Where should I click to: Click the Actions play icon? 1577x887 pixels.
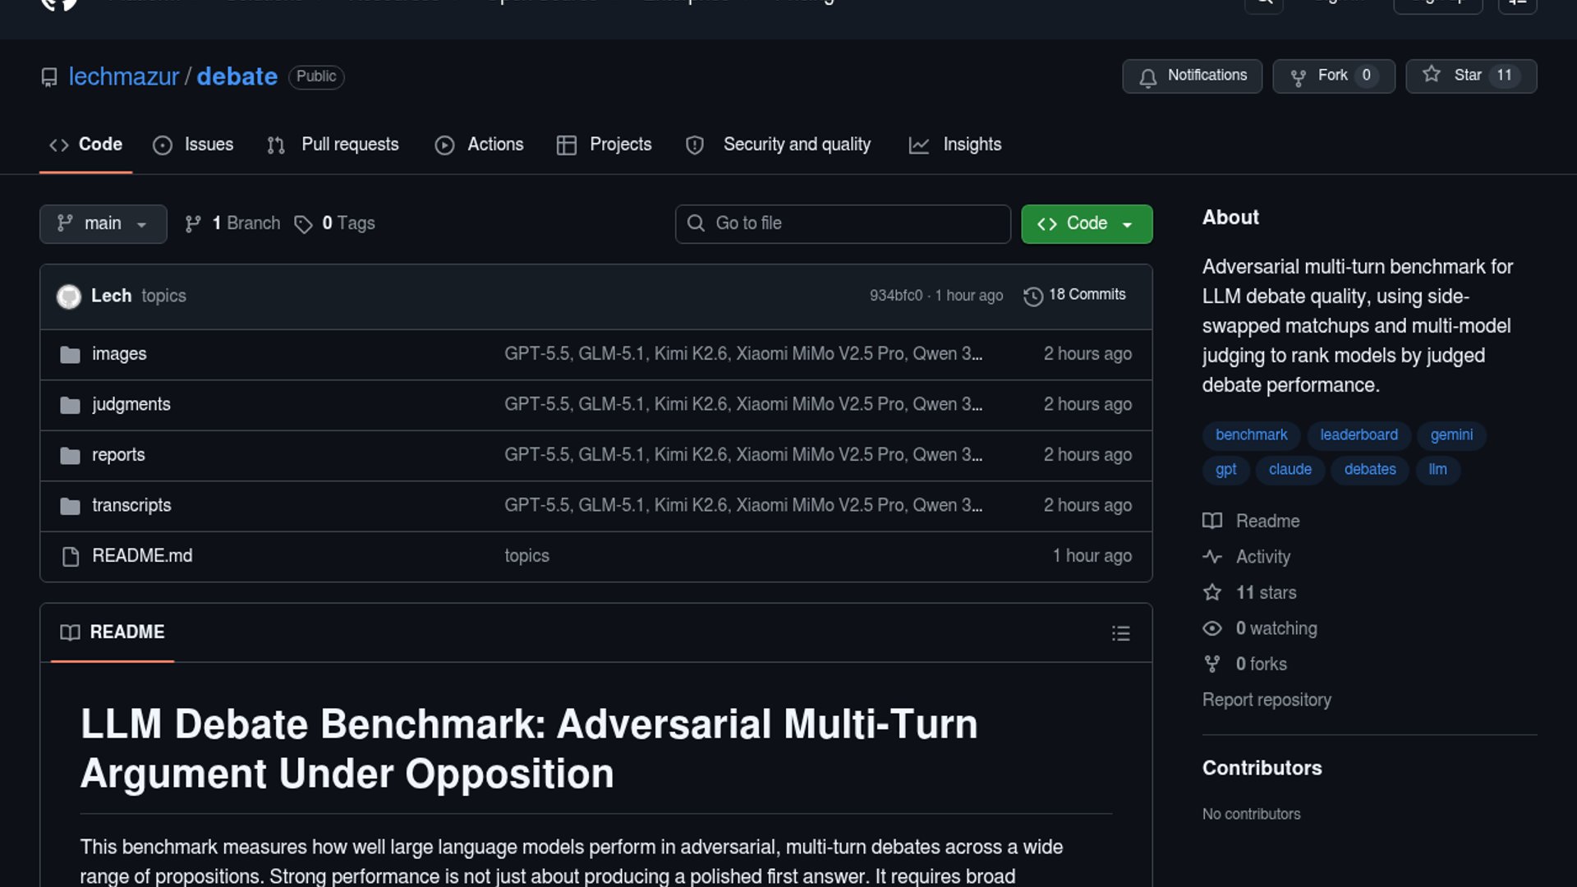[x=444, y=145]
